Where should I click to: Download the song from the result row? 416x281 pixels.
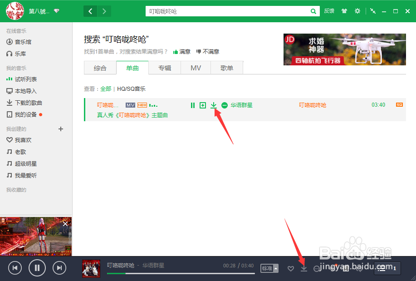pyautogui.click(x=213, y=105)
